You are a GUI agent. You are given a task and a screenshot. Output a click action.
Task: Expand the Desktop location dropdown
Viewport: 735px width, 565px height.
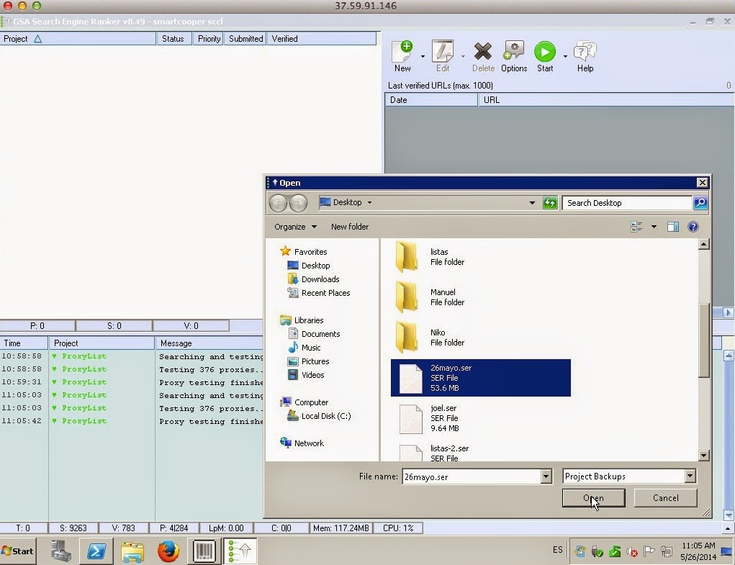[369, 203]
